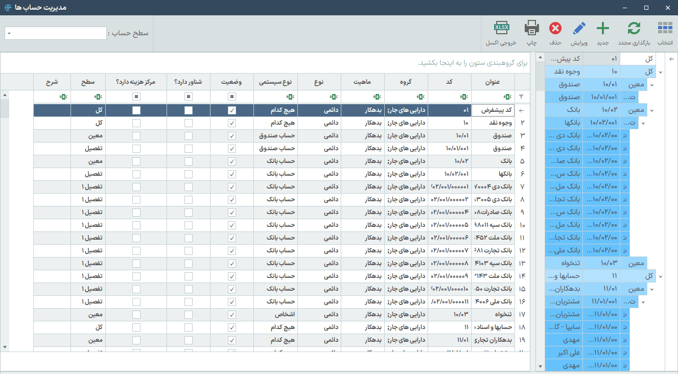The height and width of the screenshot is (374, 678).
Task: Click the tree panel's scrollbar down arrow
Action: 540,367
